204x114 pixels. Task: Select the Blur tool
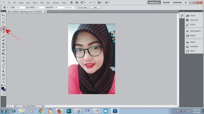(3, 57)
